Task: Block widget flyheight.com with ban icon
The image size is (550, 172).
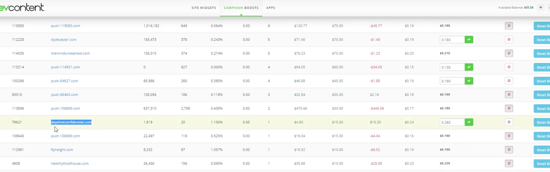Action: (x=509, y=149)
